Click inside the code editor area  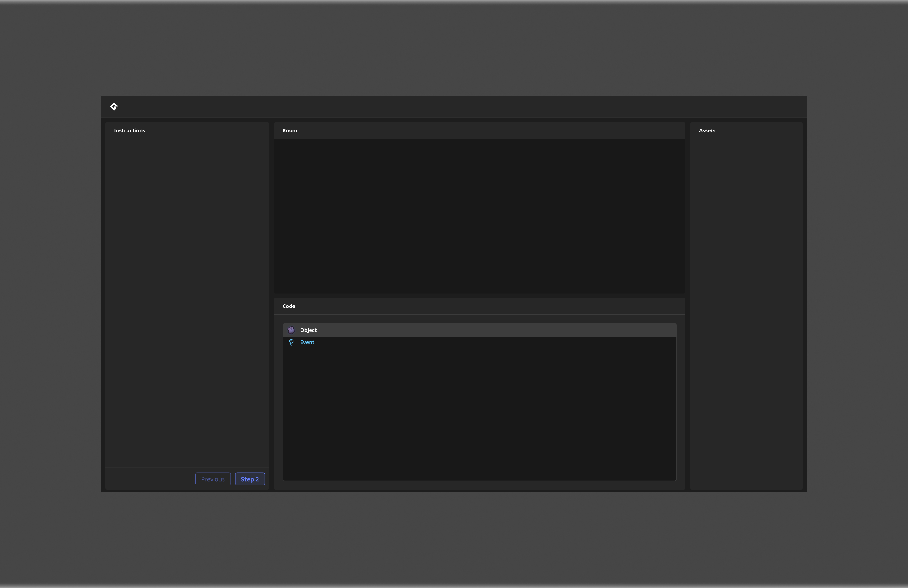pos(479,414)
